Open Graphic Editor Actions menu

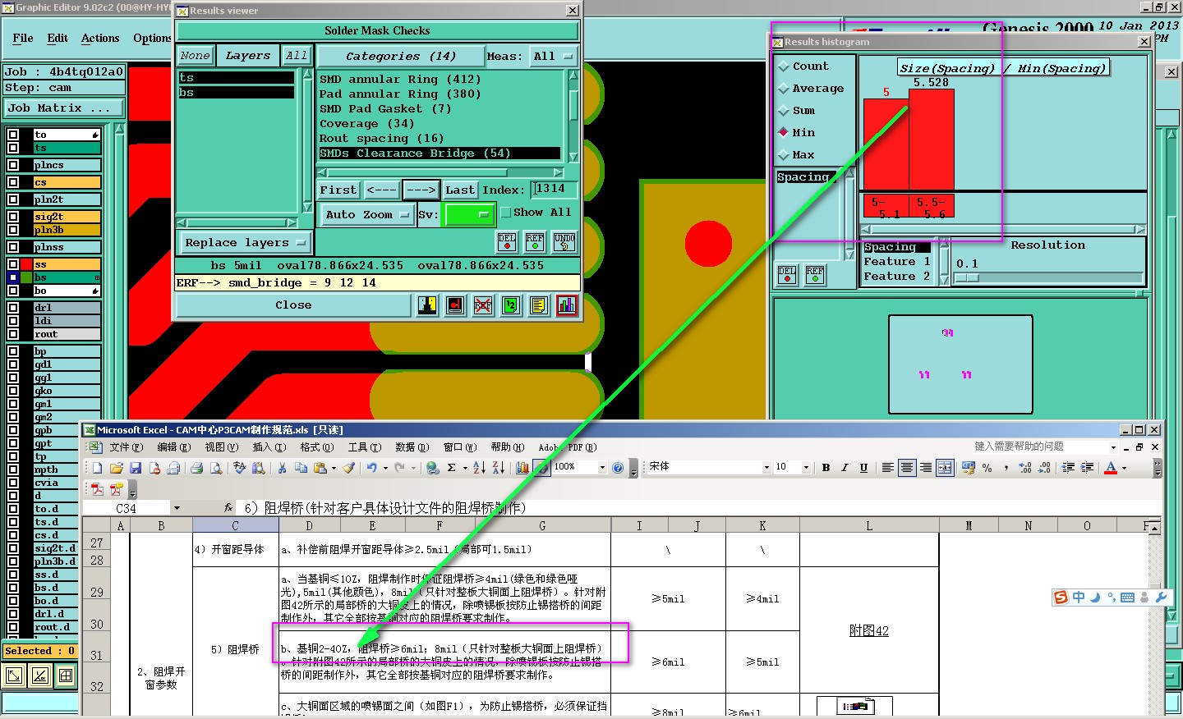pyautogui.click(x=100, y=39)
